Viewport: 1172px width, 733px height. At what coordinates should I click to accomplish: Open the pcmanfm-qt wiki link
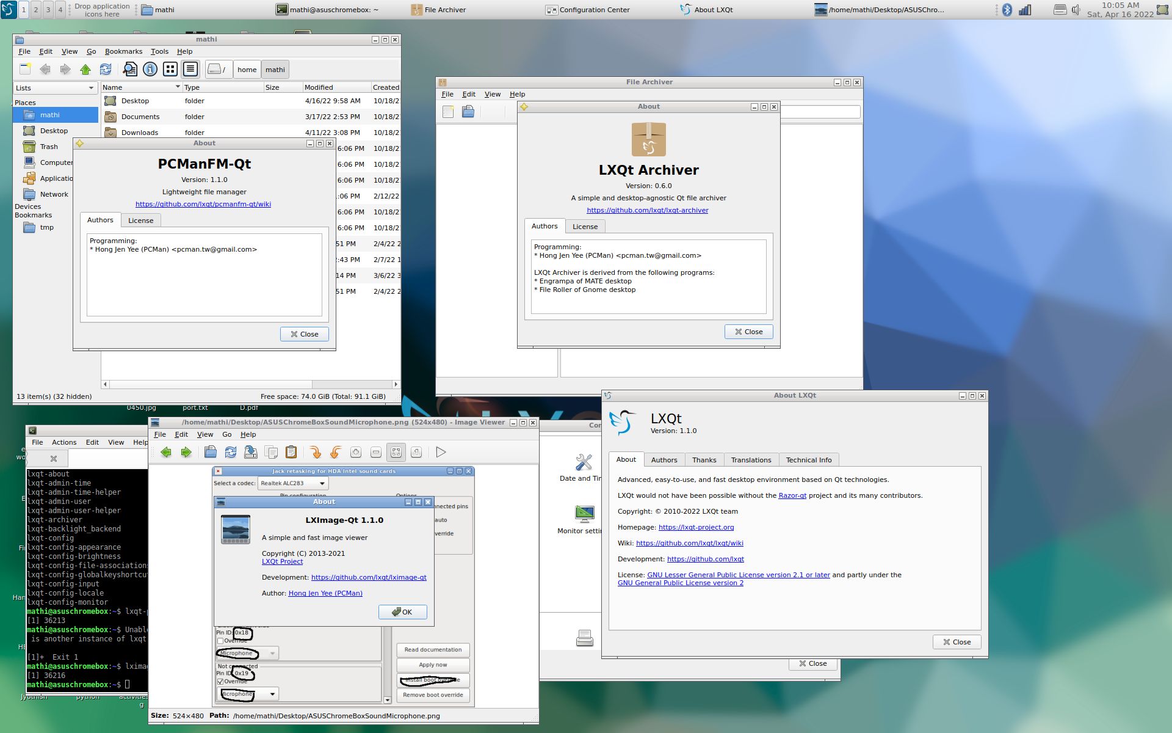click(203, 204)
